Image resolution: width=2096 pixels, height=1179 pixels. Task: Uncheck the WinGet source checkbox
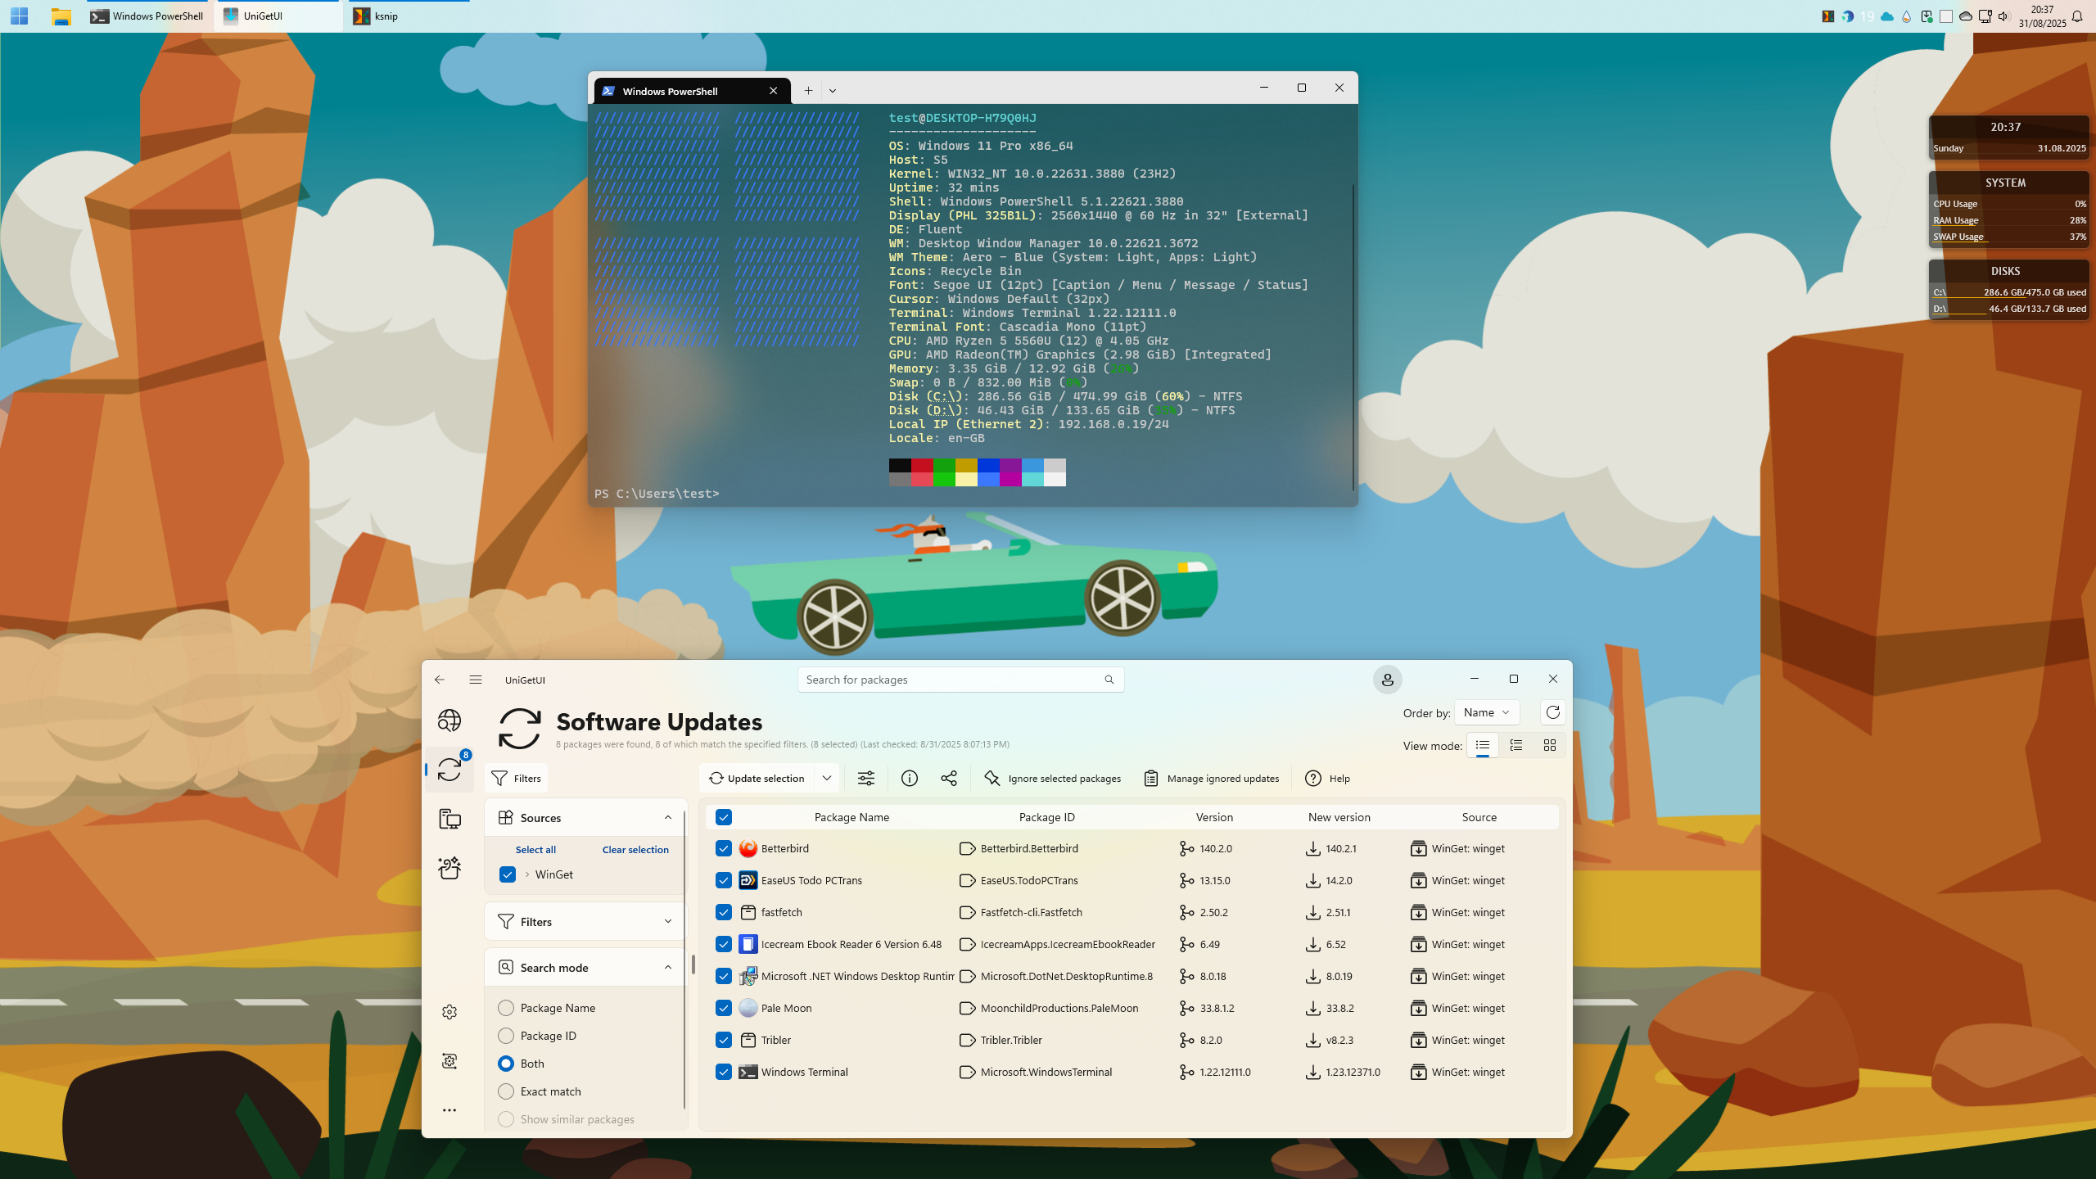508,874
